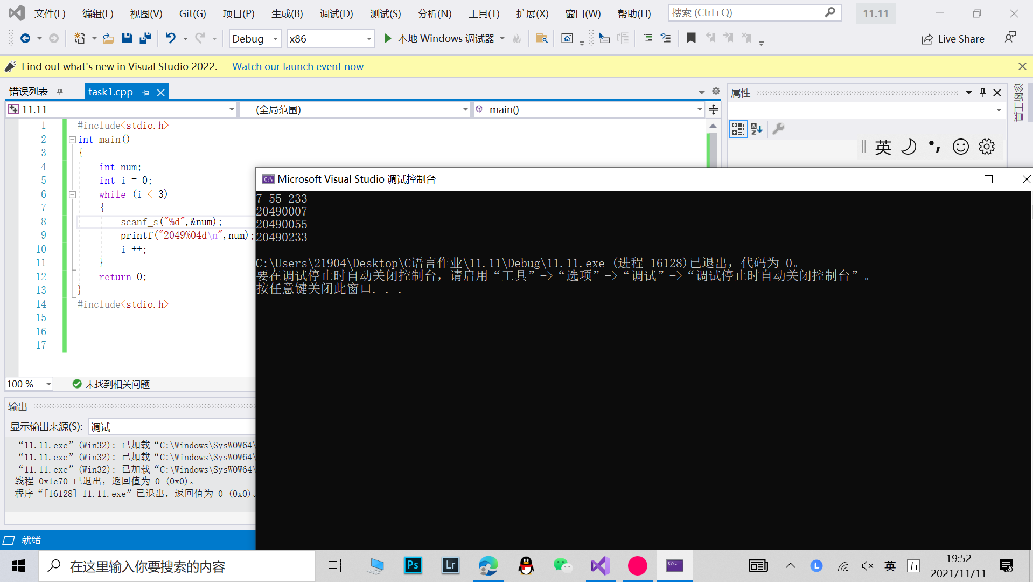Open the IME emoji panel
The height and width of the screenshot is (582, 1033).
(x=961, y=147)
